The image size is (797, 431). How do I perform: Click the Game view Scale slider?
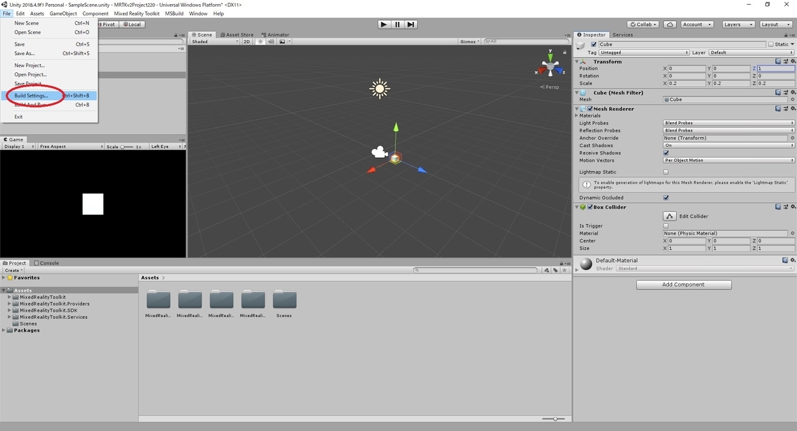click(x=127, y=147)
